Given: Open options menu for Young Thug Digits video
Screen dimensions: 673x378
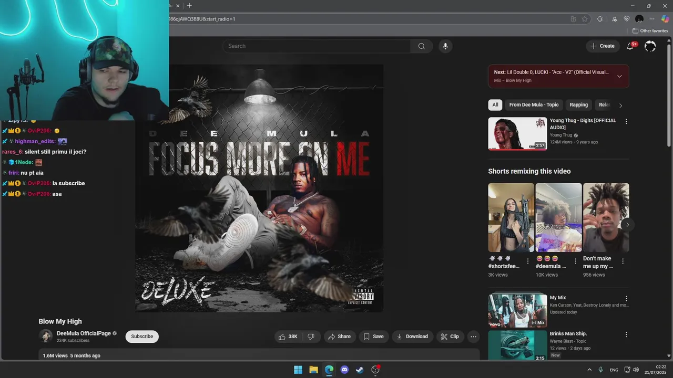Looking at the screenshot, I should tap(626, 121).
